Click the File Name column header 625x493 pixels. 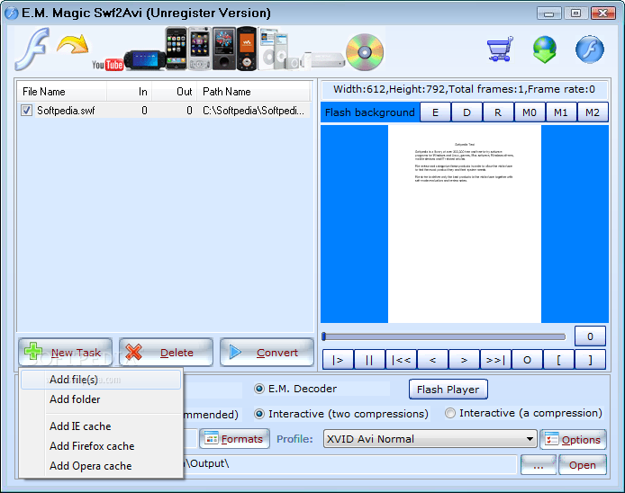(62, 92)
